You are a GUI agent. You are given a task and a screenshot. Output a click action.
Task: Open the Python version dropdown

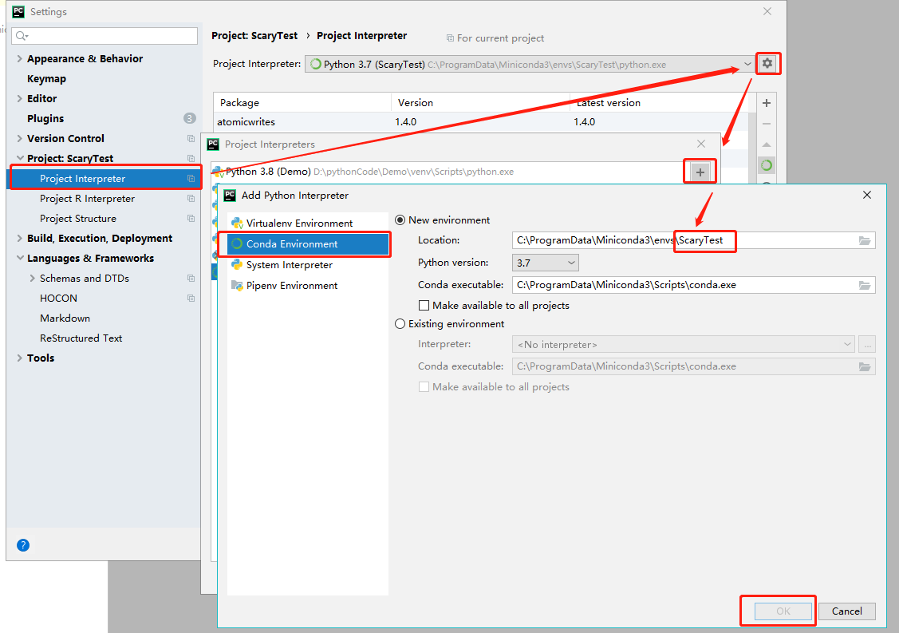[x=546, y=263]
